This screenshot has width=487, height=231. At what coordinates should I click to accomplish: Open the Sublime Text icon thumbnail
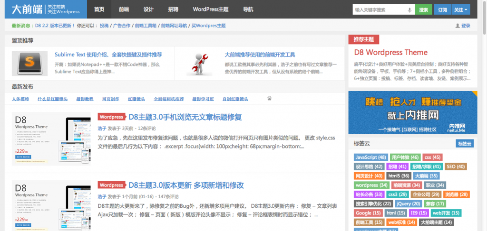(29, 64)
